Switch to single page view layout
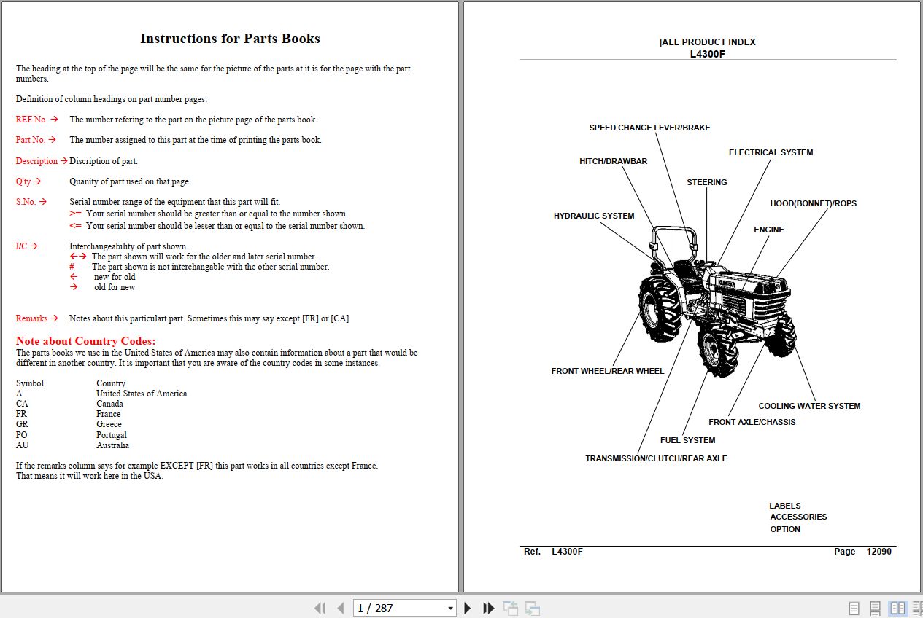 tap(854, 608)
